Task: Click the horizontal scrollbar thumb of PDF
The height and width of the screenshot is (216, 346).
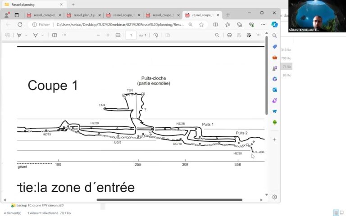Action: pyautogui.click(x=169, y=200)
